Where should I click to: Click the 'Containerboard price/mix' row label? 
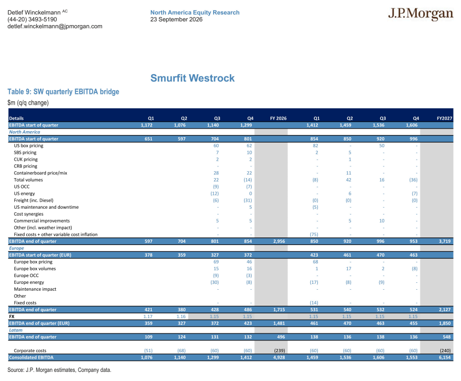[x=41, y=173]
